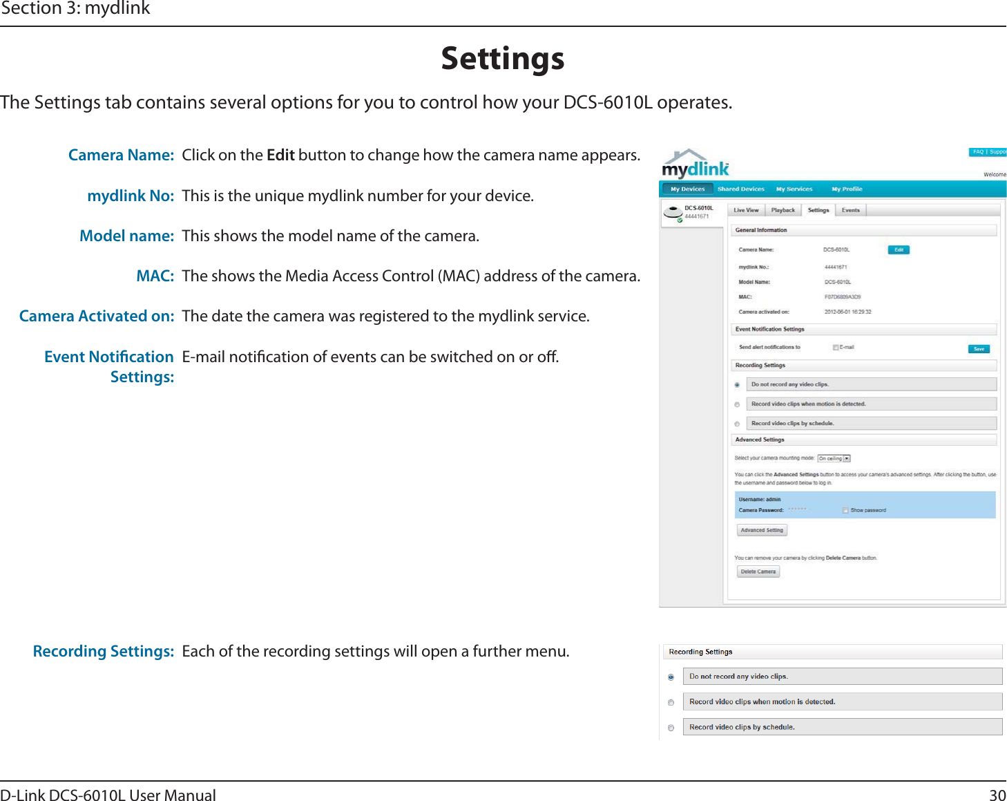1007x801 pixels.
Task: Tick the Show password checkbox
Action: (845, 510)
